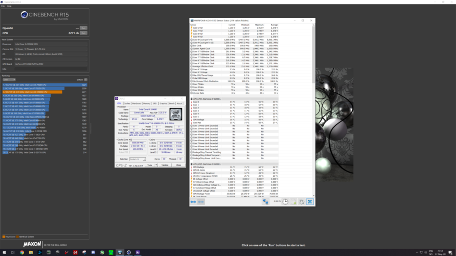Click the Info input field in Your System
456x256 pixels.
click(51, 69)
